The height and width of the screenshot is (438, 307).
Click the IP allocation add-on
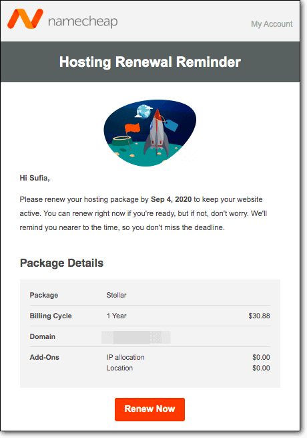click(125, 357)
